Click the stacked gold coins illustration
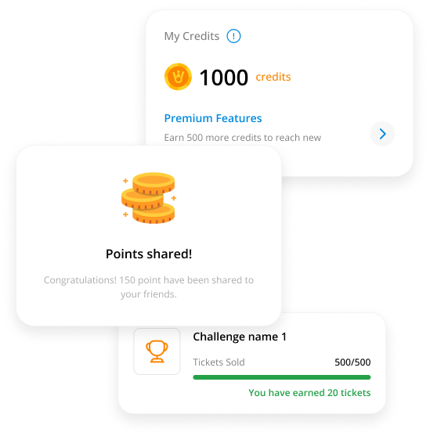Screen dimensions: 430x436 point(149,198)
